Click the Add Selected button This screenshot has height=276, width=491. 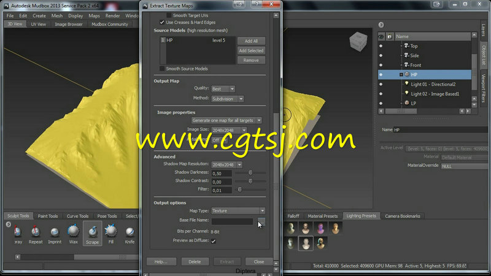[251, 50]
